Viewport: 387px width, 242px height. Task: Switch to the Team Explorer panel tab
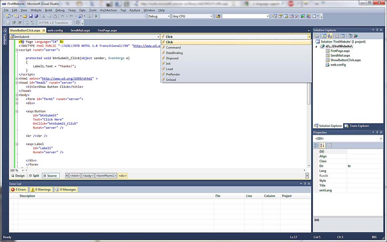click(x=357, y=126)
